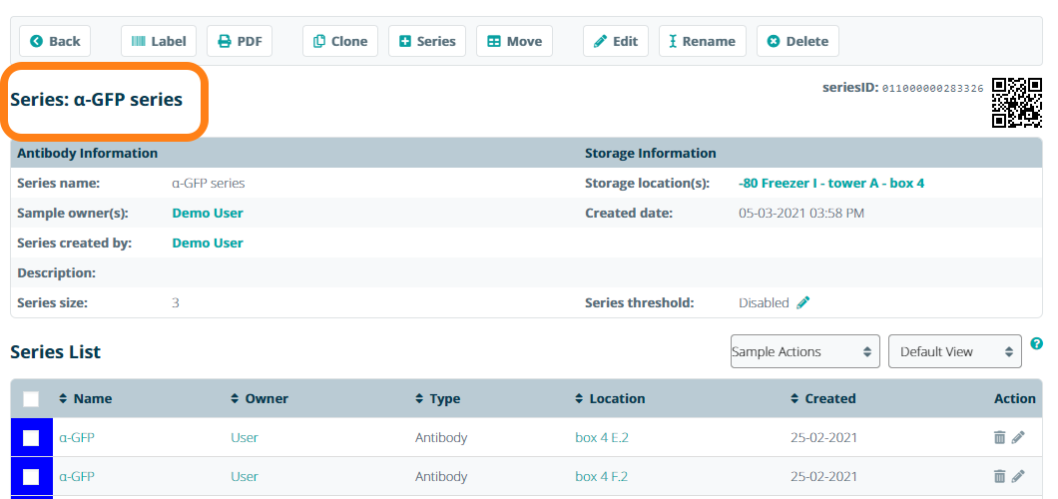Click edit pencil for α-GFP in box 4 F.2

coord(1018,476)
